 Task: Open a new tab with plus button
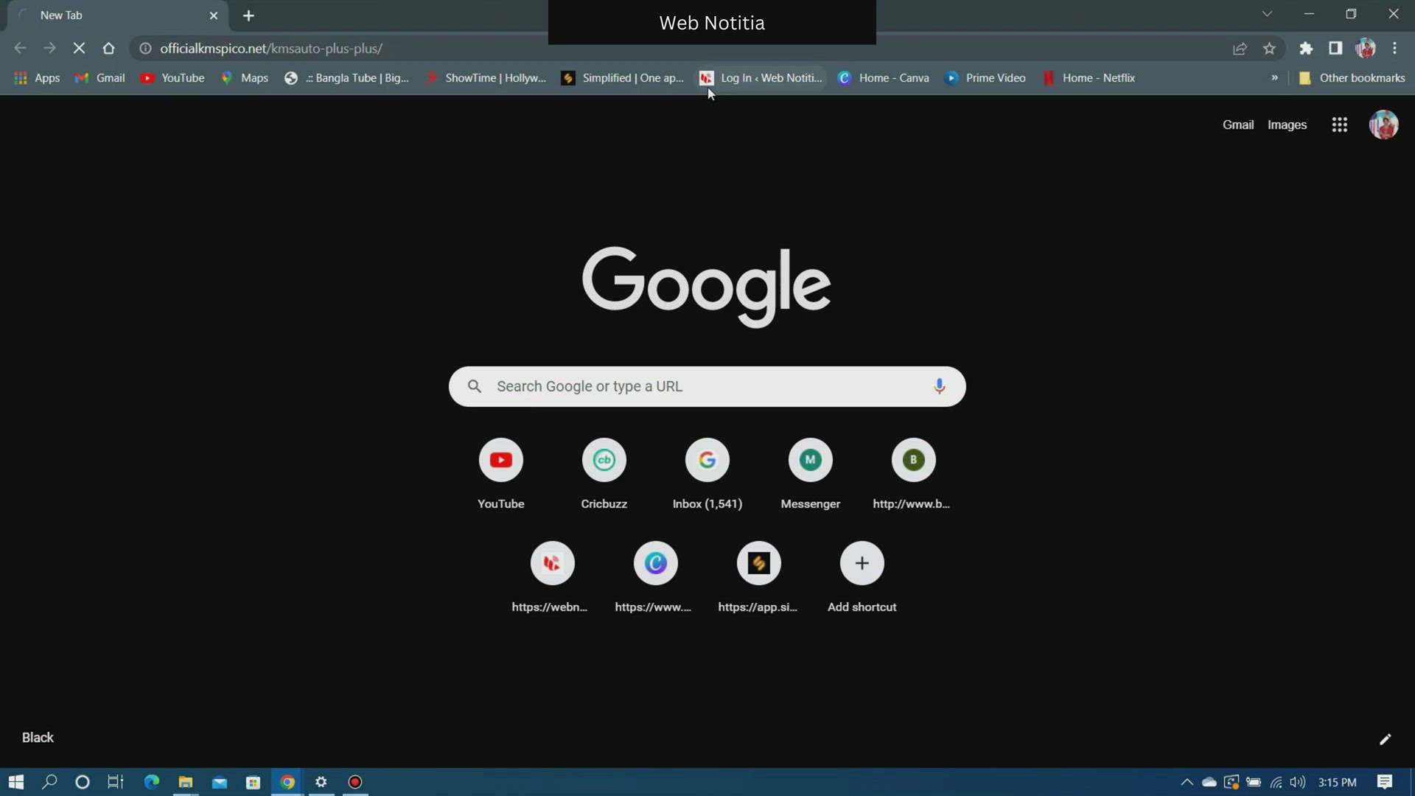click(x=248, y=15)
